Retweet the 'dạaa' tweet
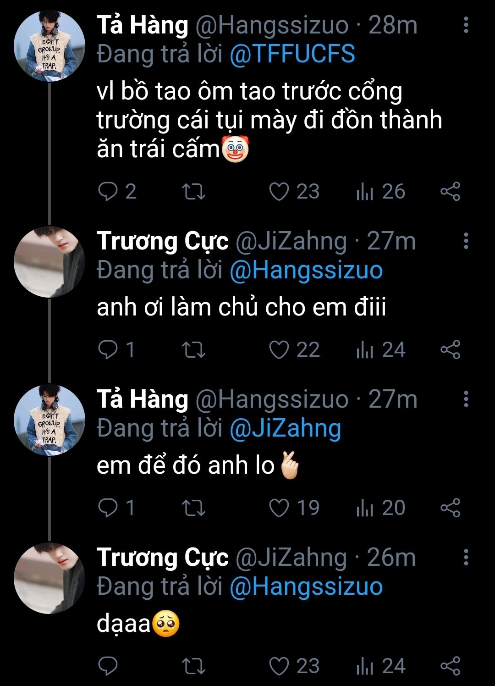495x686 pixels. [x=193, y=666]
